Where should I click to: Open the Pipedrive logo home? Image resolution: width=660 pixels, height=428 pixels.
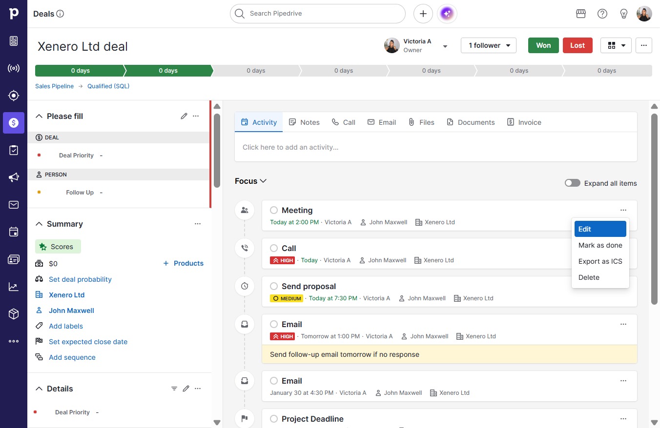[x=14, y=14]
